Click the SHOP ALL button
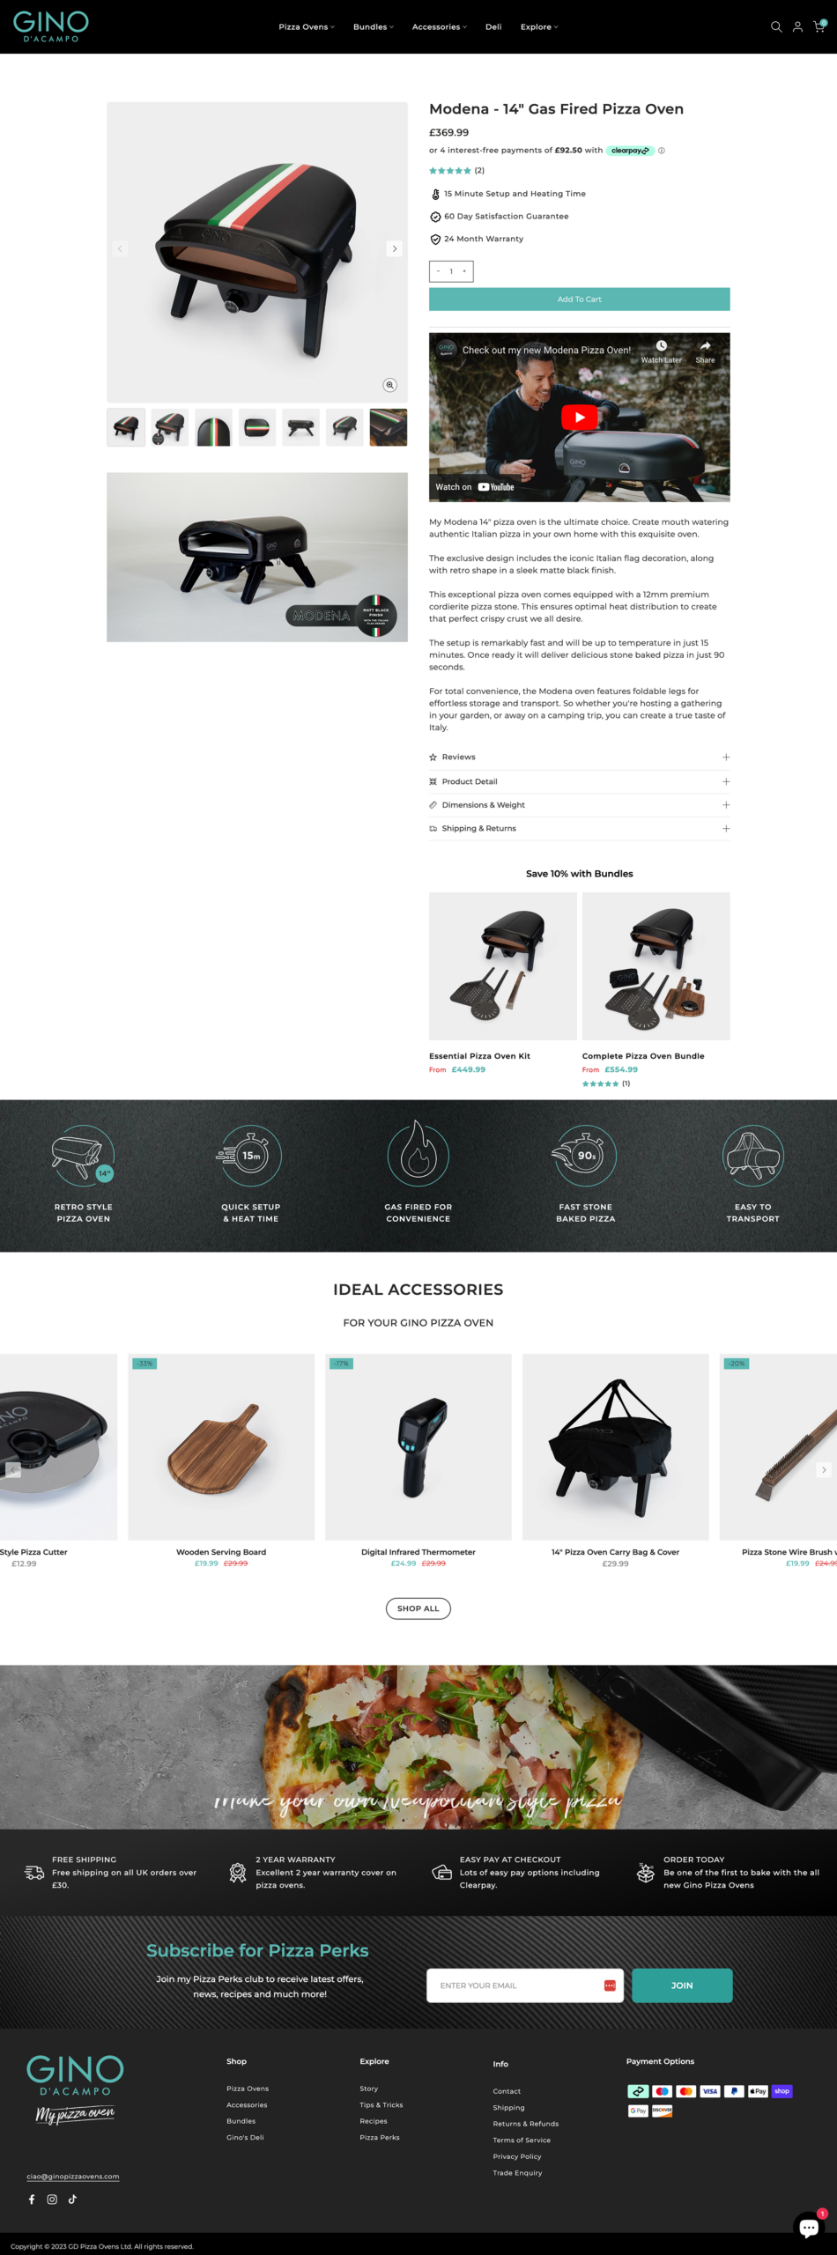 [x=418, y=1608]
